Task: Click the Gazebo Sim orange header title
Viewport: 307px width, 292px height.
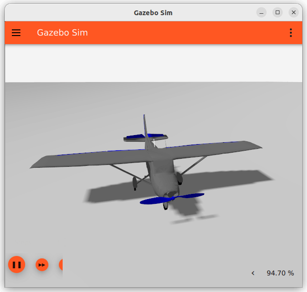Action: 62,33
